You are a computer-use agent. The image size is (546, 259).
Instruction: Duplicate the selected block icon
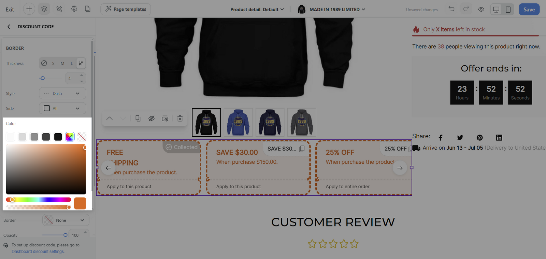tap(138, 119)
